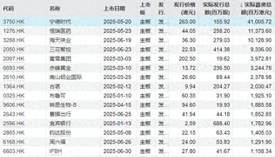Open stock code 2643.HK link
Screen dimensions: 275x157
click(x=14, y=114)
